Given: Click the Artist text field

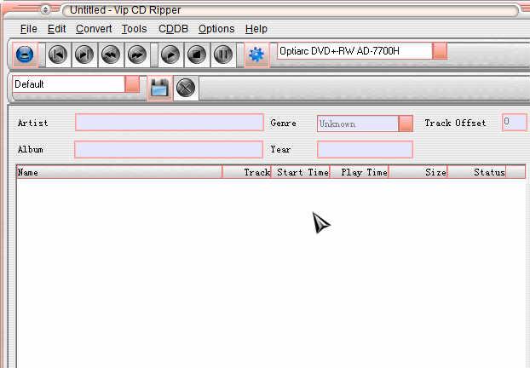Looking at the screenshot, I should pos(169,123).
